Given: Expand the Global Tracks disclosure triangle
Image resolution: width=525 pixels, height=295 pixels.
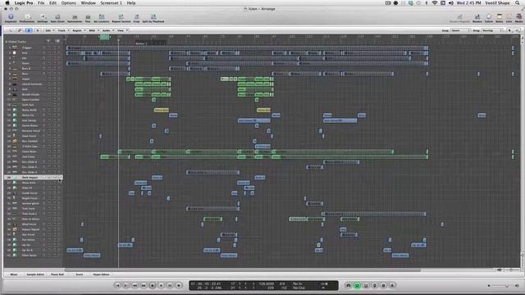Looking at the screenshot, I should point(6,42).
